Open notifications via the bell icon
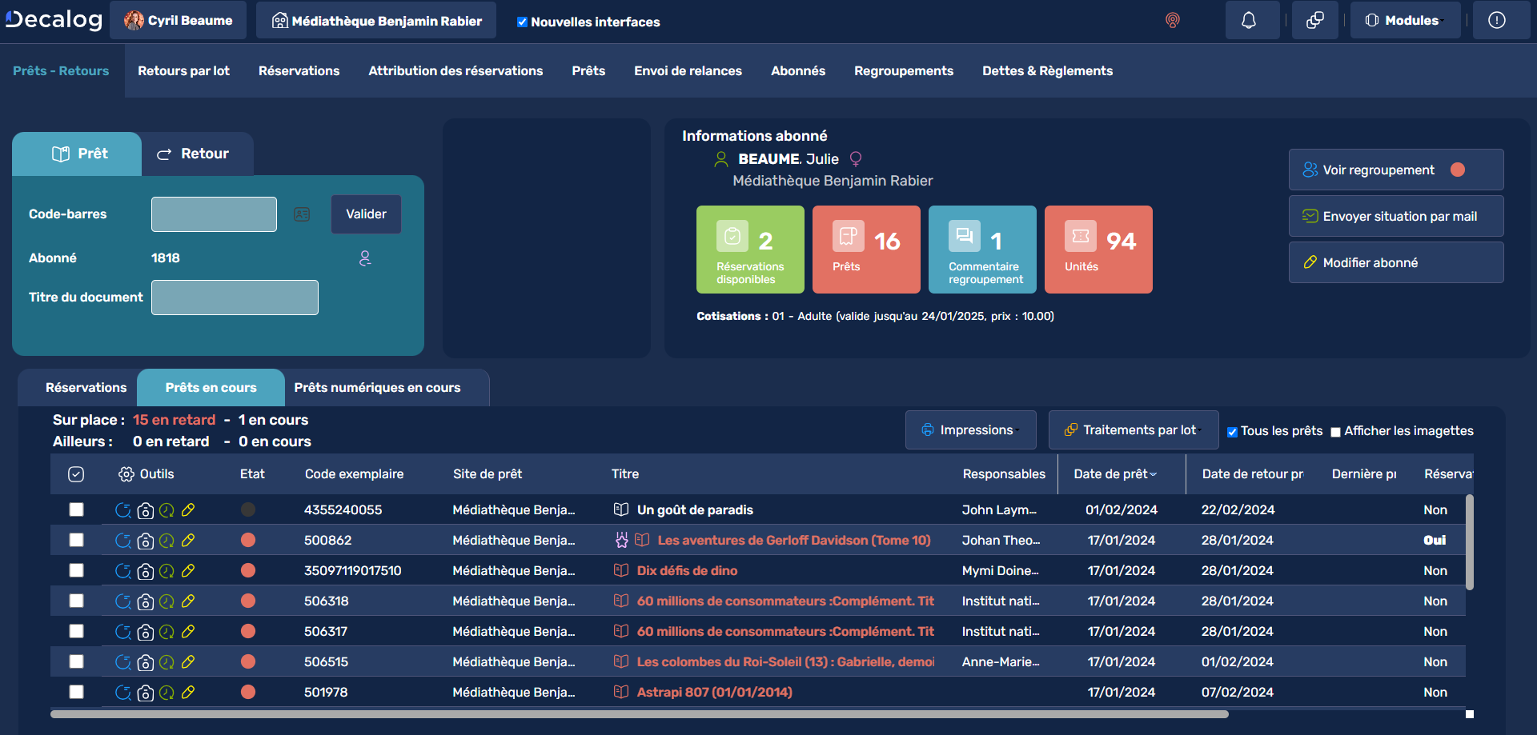Image resolution: width=1537 pixels, height=735 pixels. tap(1252, 20)
